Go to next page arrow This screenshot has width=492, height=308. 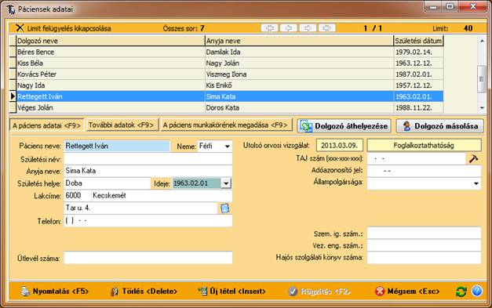(x=308, y=28)
